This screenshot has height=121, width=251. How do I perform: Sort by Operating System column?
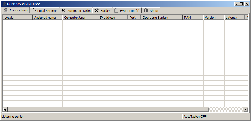pyautogui.click(x=161, y=18)
